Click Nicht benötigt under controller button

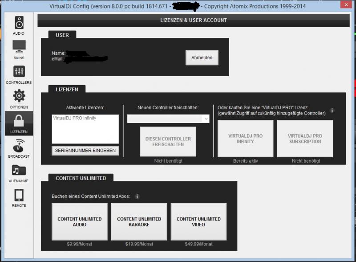168,161
